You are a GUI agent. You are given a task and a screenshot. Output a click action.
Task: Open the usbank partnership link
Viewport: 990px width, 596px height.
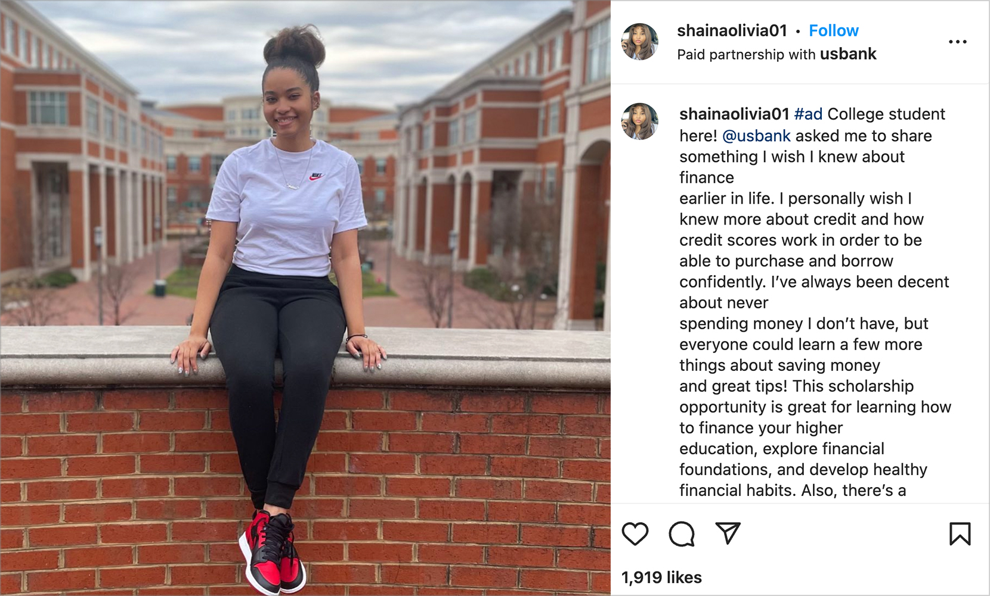[847, 54]
